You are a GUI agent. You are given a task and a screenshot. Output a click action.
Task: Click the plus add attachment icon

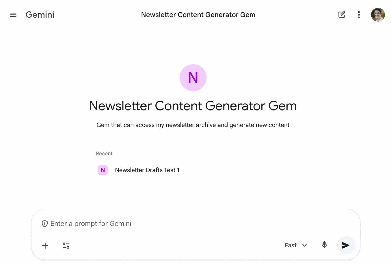click(x=45, y=246)
